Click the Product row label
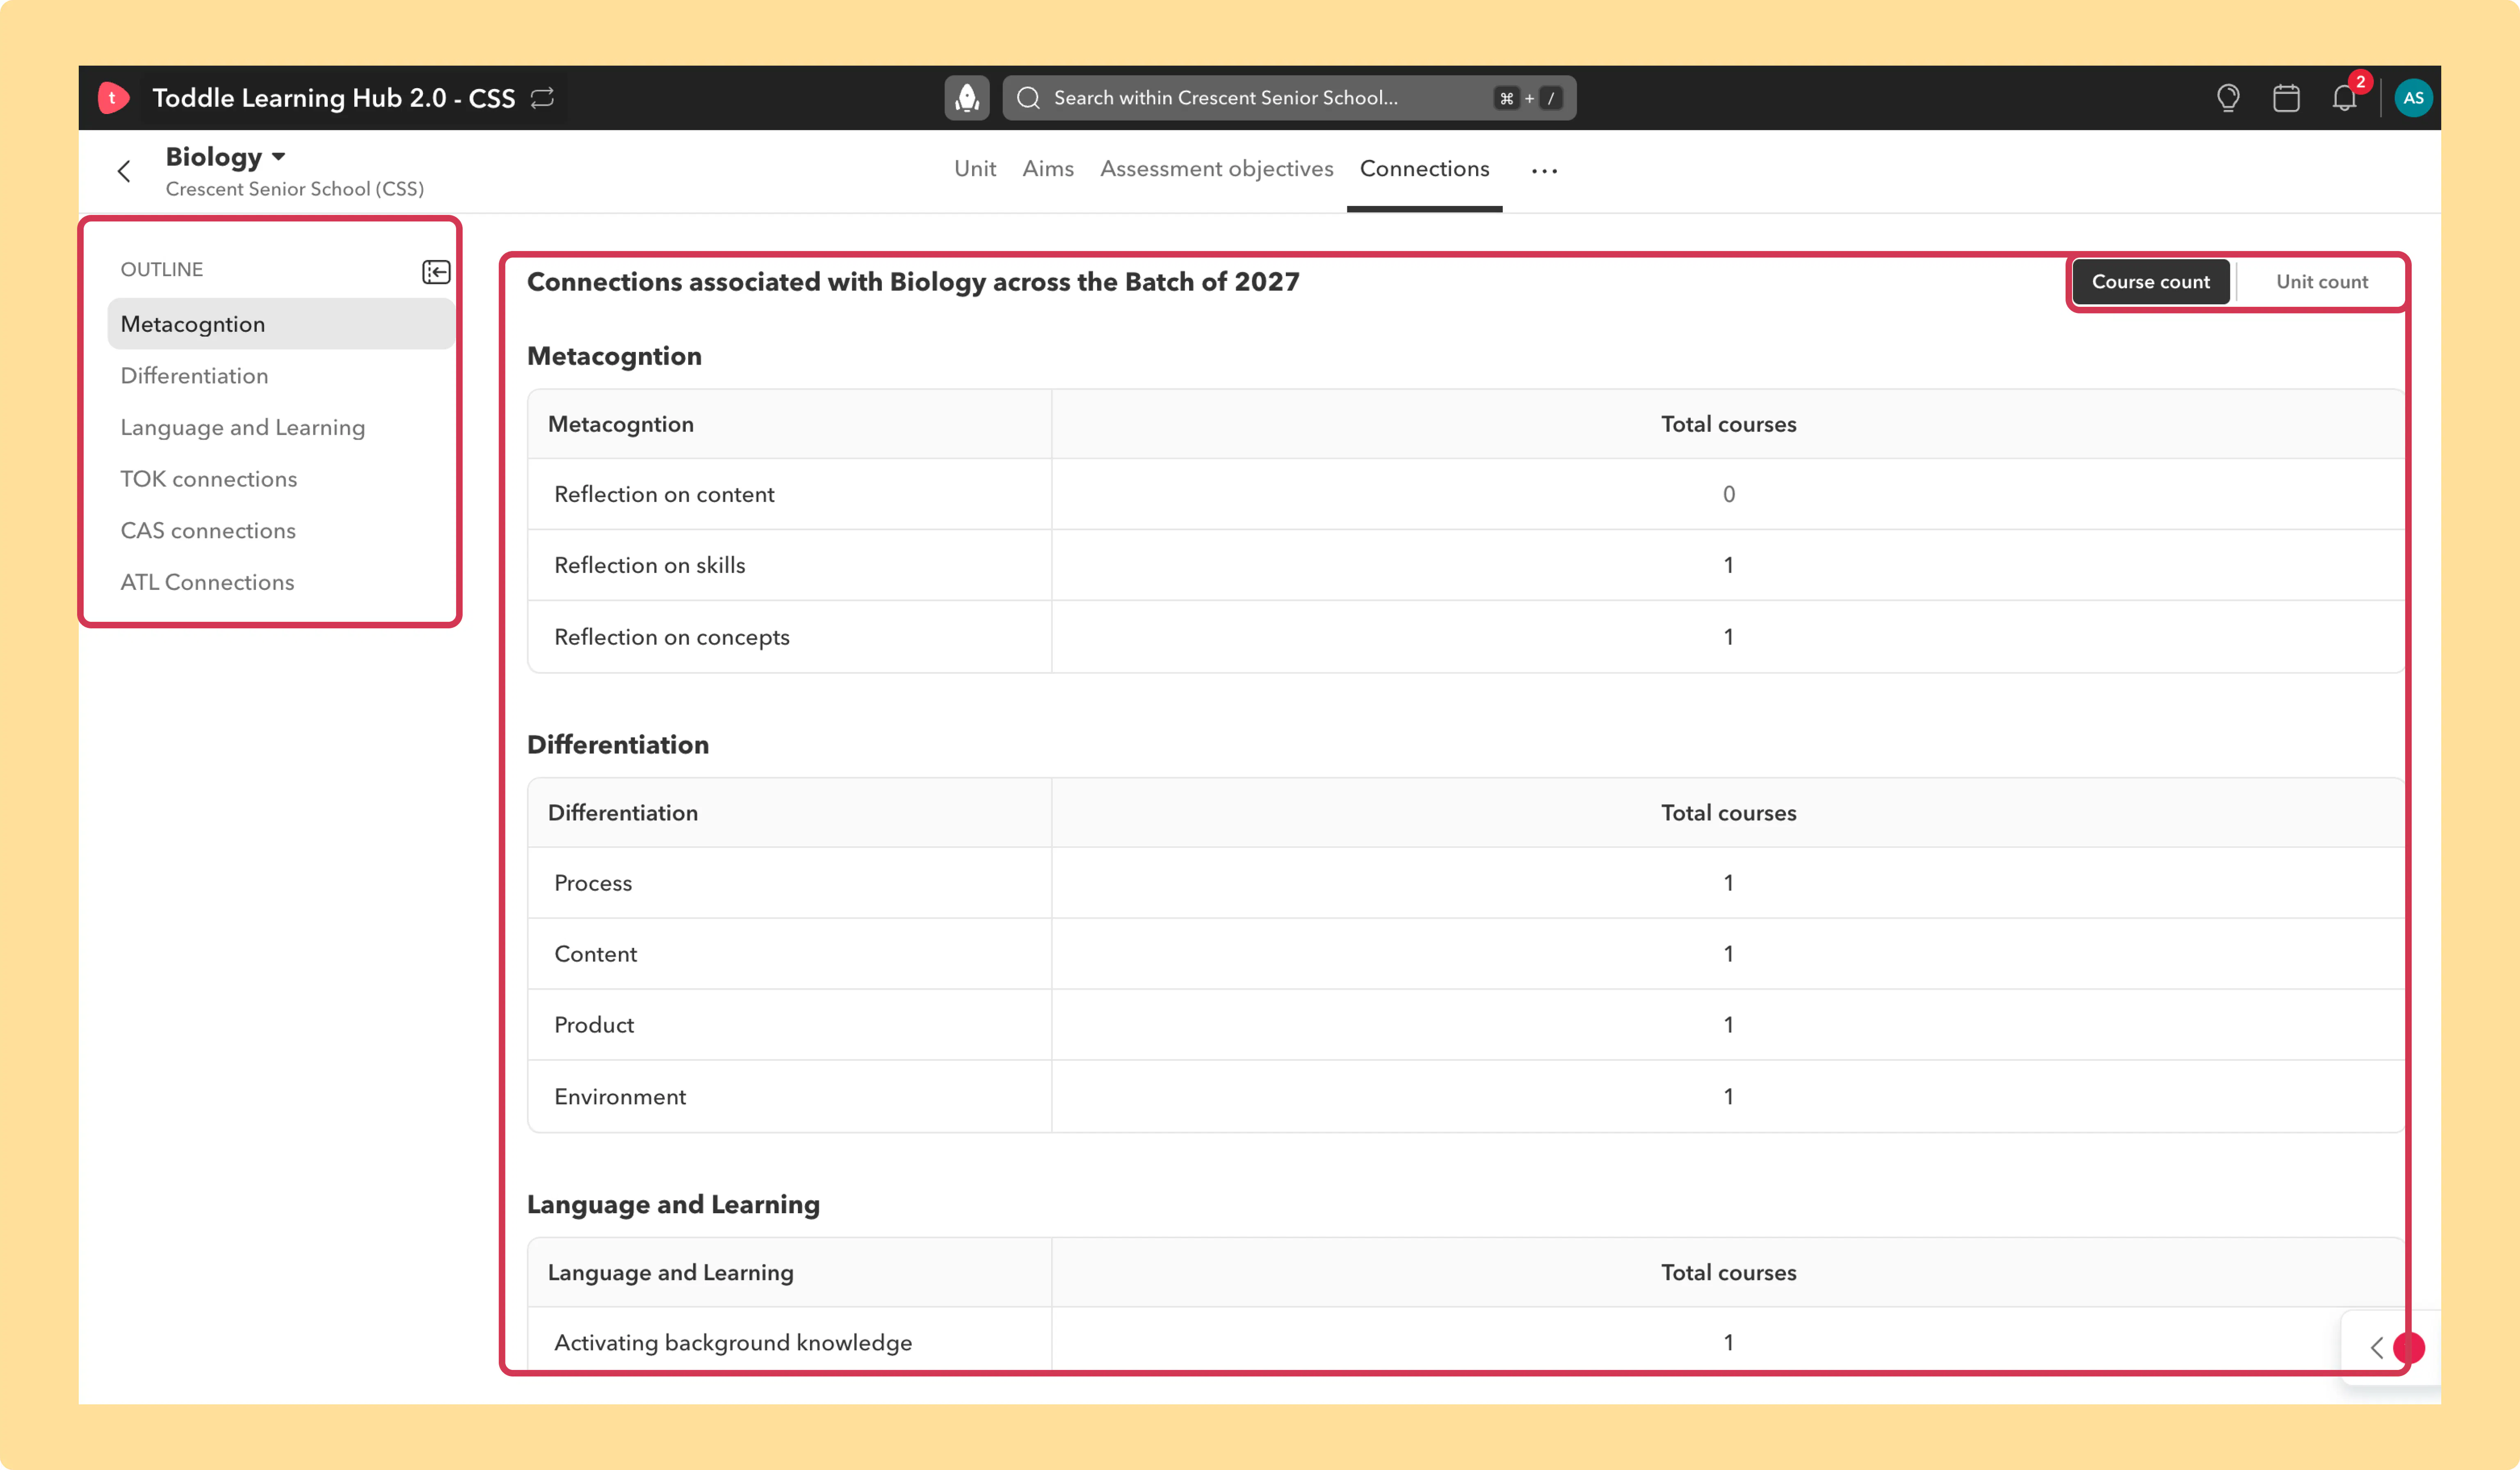Screen dimensions: 2520x1470 (594, 1025)
